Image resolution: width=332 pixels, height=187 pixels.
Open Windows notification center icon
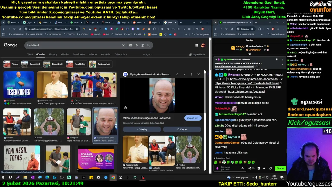click(x=282, y=178)
